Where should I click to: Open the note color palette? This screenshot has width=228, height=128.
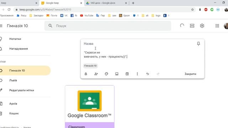[x=107, y=74]
